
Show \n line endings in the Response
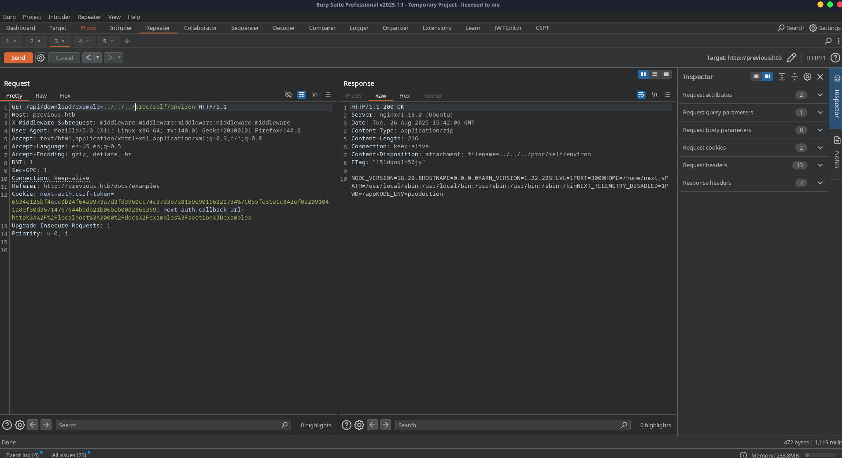pyautogui.click(x=654, y=94)
